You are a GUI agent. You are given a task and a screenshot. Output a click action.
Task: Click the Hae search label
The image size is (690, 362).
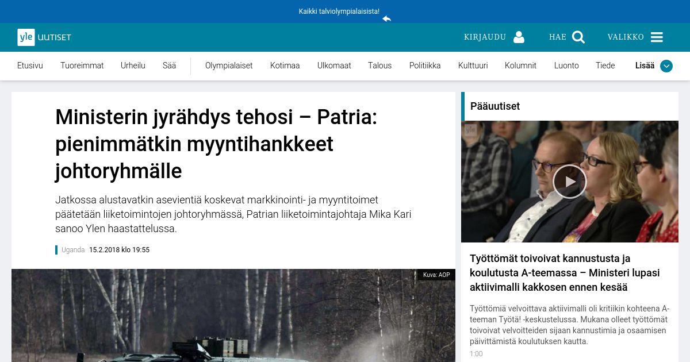[x=558, y=37]
